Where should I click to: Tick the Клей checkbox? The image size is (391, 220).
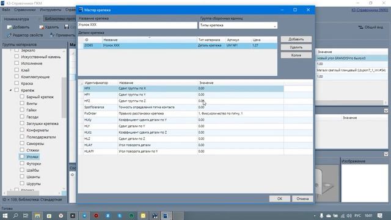point(16,70)
